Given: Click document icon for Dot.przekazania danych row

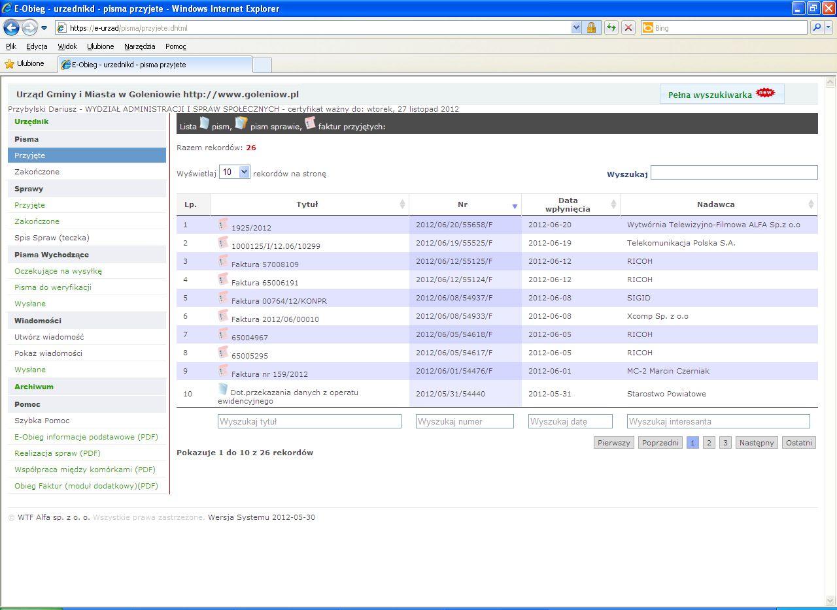Looking at the screenshot, I should [223, 389].
